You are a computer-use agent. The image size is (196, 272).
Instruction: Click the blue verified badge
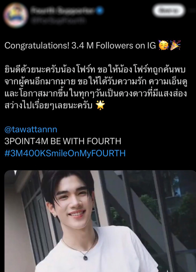click(x=100, y=11)
